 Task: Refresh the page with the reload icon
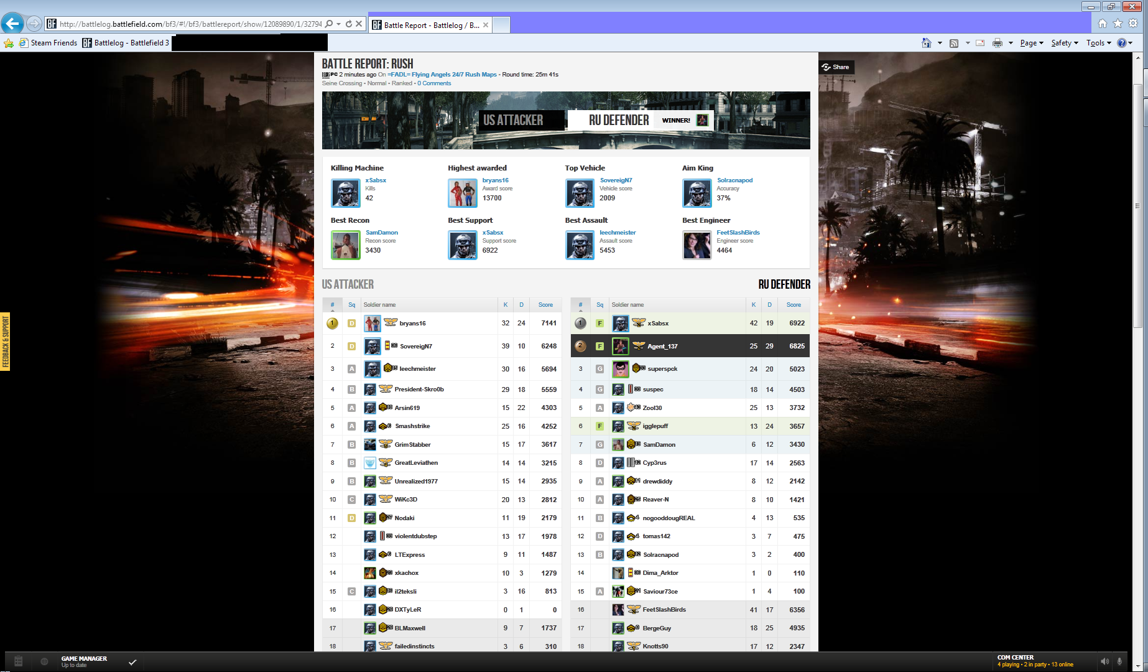coord(349,24)
